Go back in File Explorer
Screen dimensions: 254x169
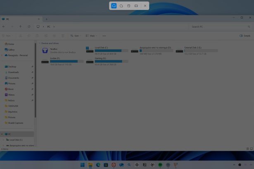click(x=4, y=26)
